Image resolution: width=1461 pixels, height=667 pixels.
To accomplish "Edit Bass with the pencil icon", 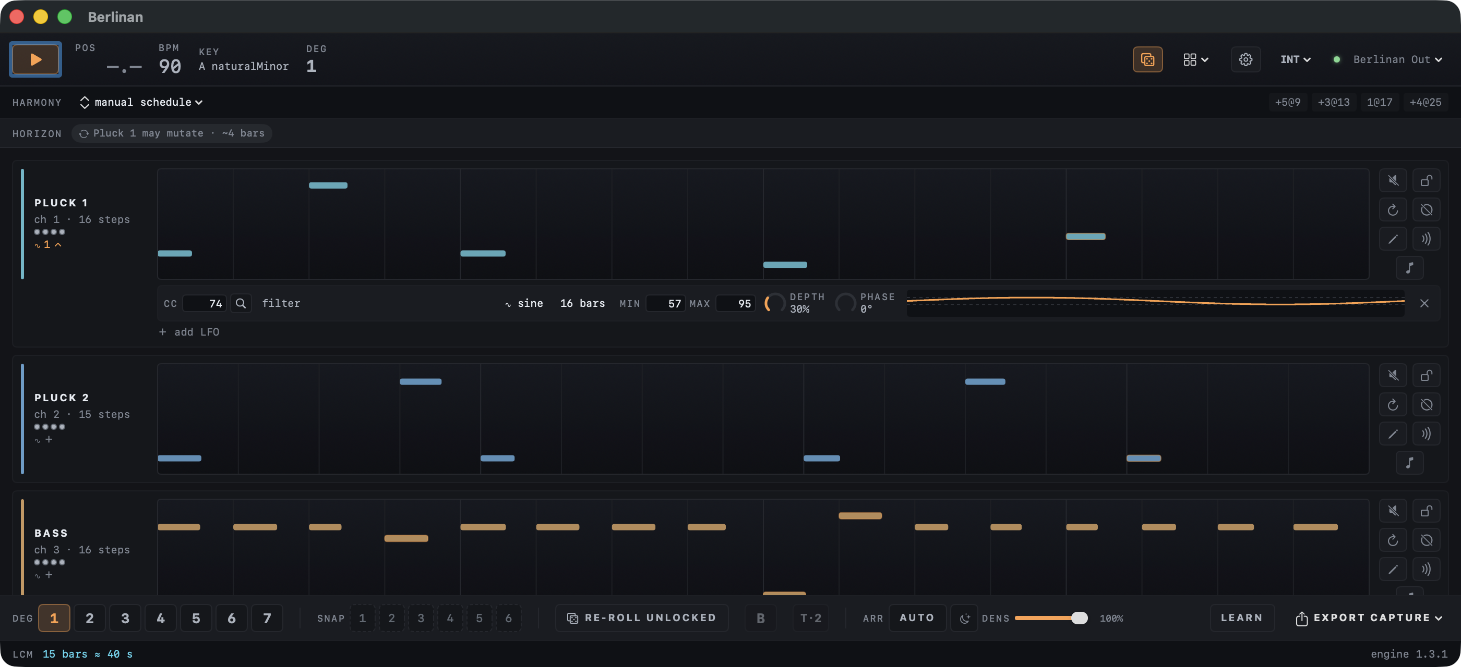I will 1393,569.
